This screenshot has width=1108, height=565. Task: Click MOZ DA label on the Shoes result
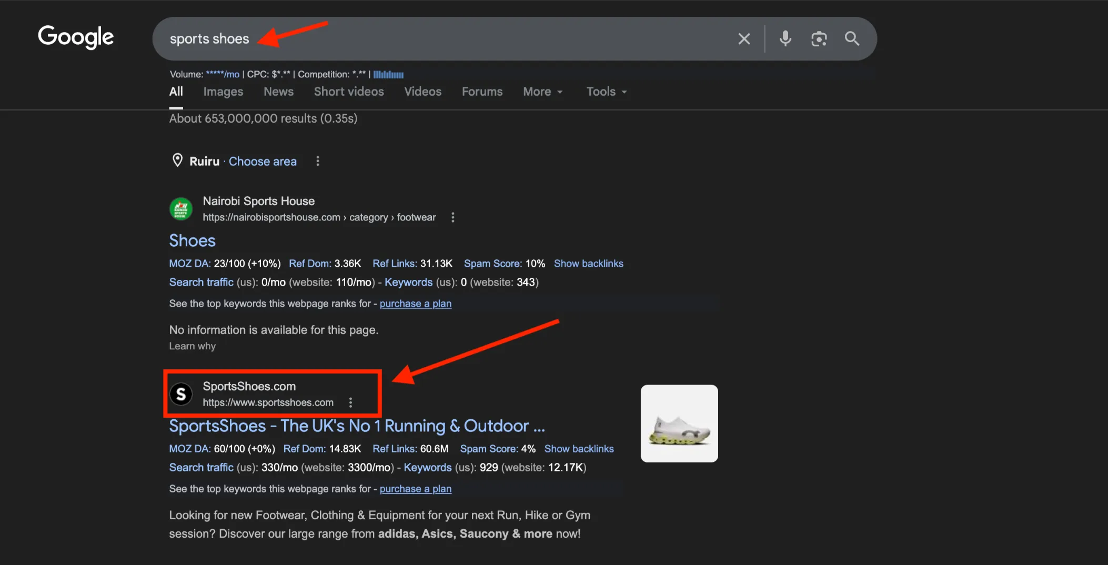click(190, 264)
